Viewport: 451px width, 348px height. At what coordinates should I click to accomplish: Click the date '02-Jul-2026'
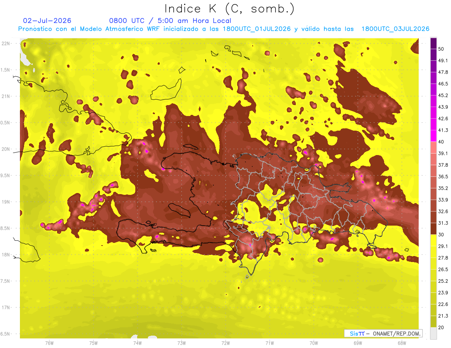(x=47, y=21)
